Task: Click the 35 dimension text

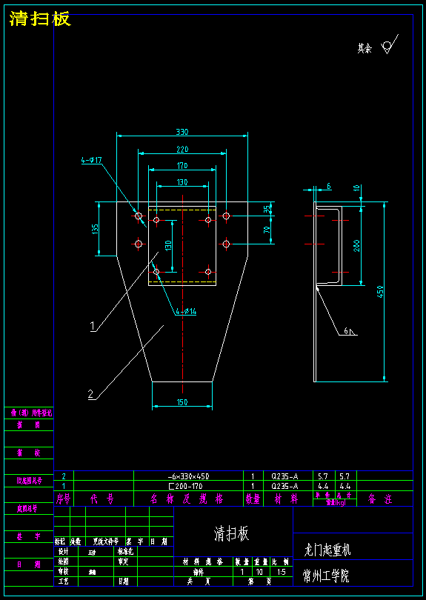Action: click(267, 209)
